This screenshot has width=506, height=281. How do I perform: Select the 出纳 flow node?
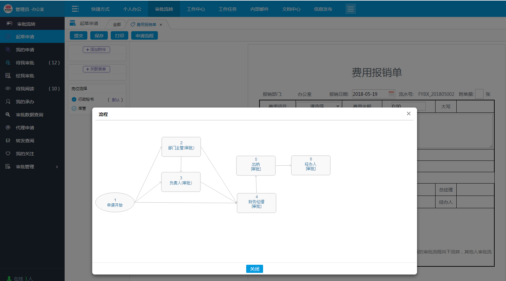(256, 166)
